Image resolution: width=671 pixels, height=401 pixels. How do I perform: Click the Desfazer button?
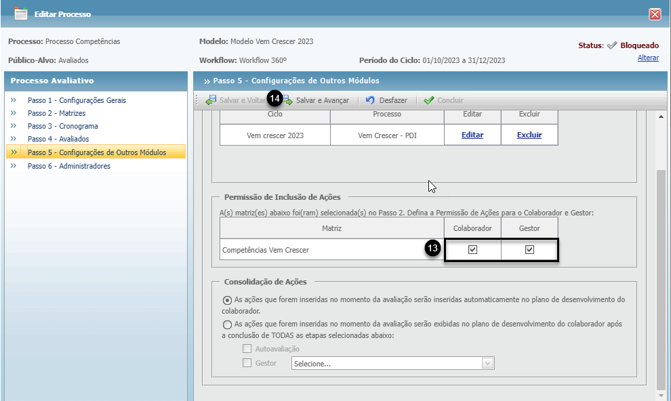click(x=387, y=100)
